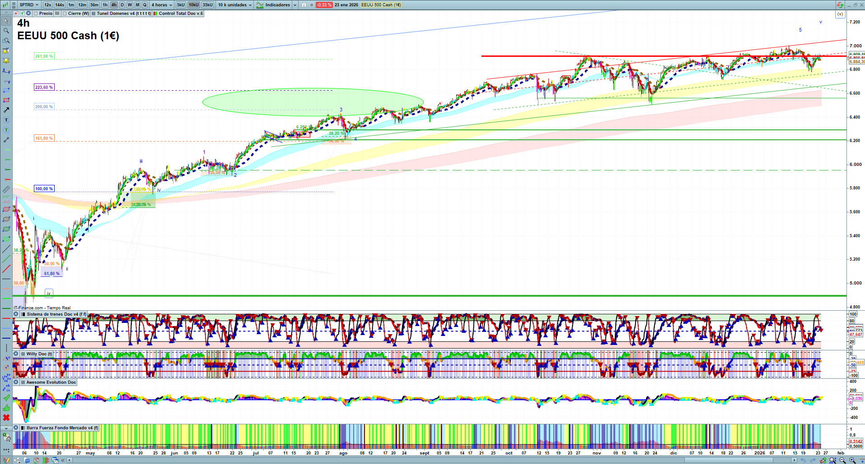This screenshot has height=464, width=865.
Task: Select the 1h timeframe
Action: (x=105, y=5)
